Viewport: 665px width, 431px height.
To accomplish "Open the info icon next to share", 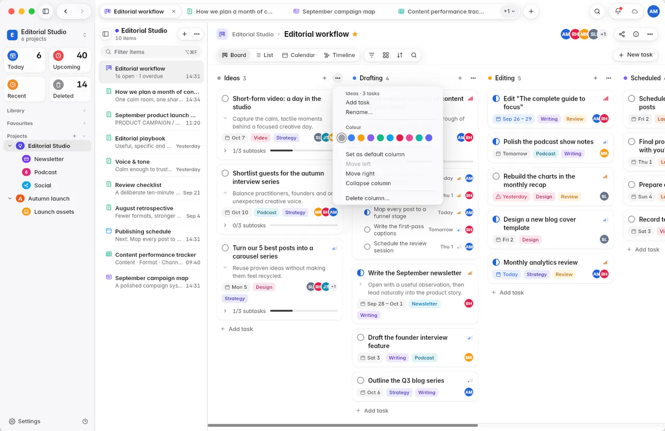I will click(x=636, y=34).
